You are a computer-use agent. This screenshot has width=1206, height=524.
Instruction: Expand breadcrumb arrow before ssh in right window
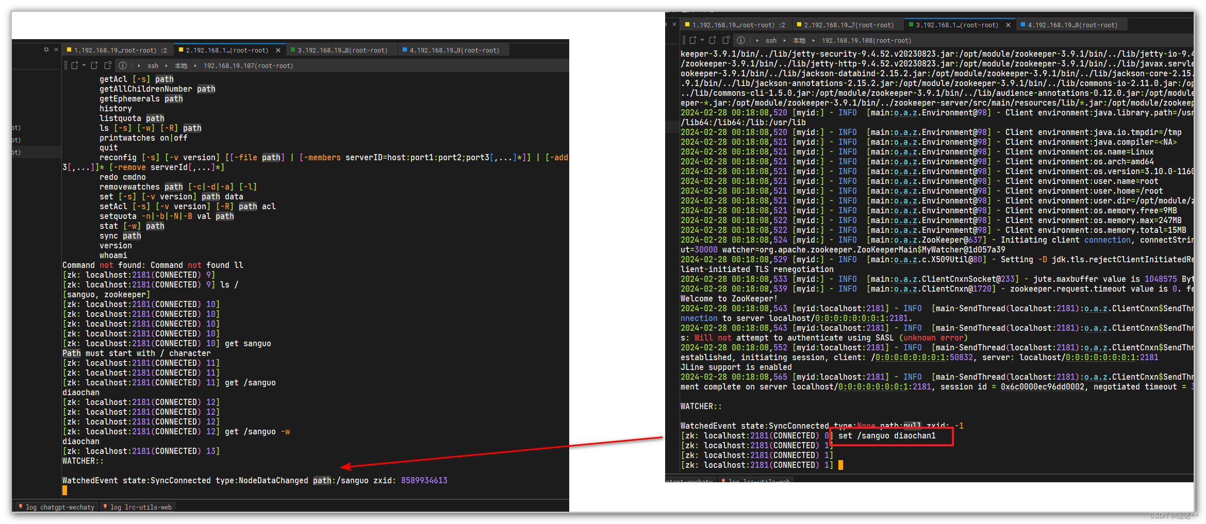[757, 40]
